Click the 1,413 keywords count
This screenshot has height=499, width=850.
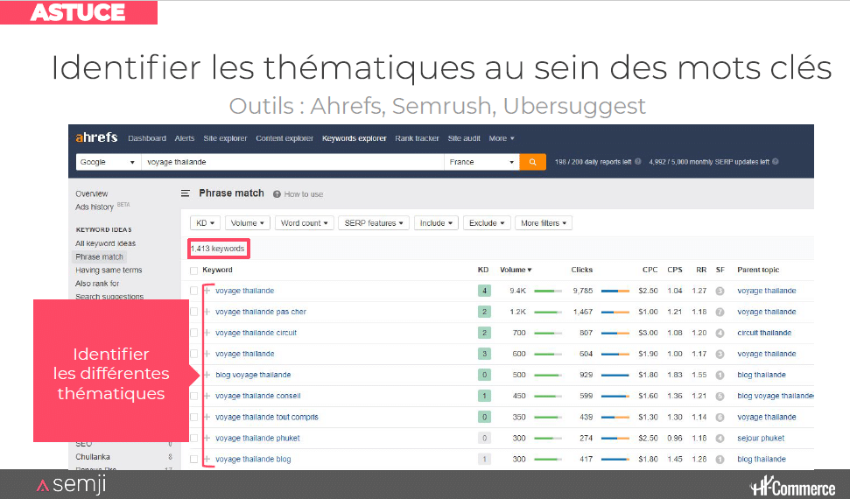pos(218,249)
